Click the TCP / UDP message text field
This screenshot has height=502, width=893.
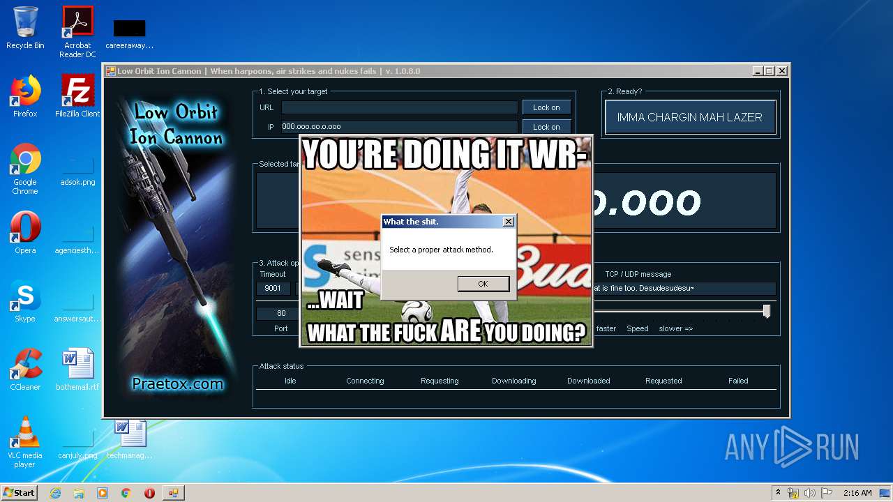point(684,288)
